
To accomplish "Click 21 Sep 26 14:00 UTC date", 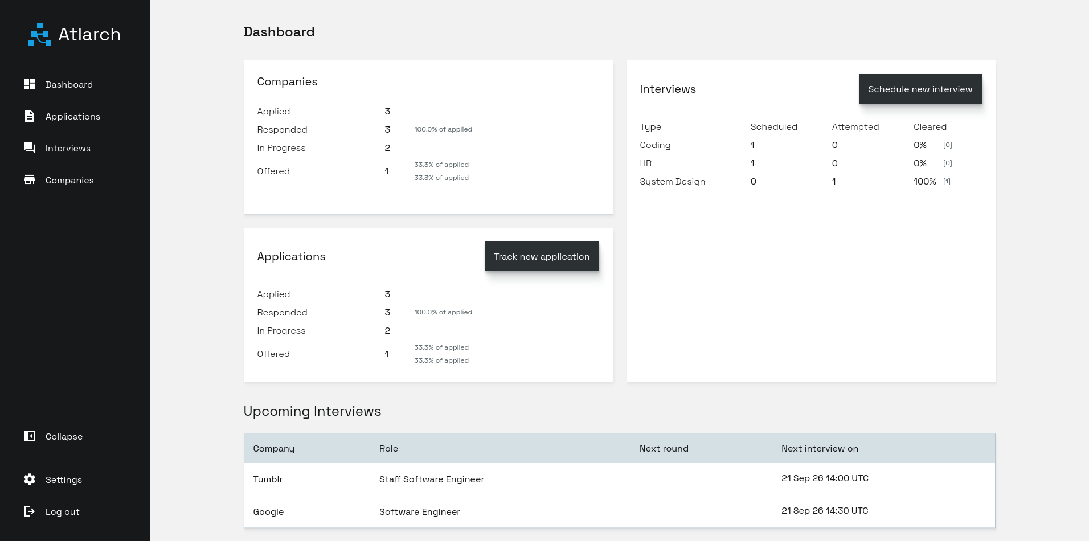I will click(825, 478).
